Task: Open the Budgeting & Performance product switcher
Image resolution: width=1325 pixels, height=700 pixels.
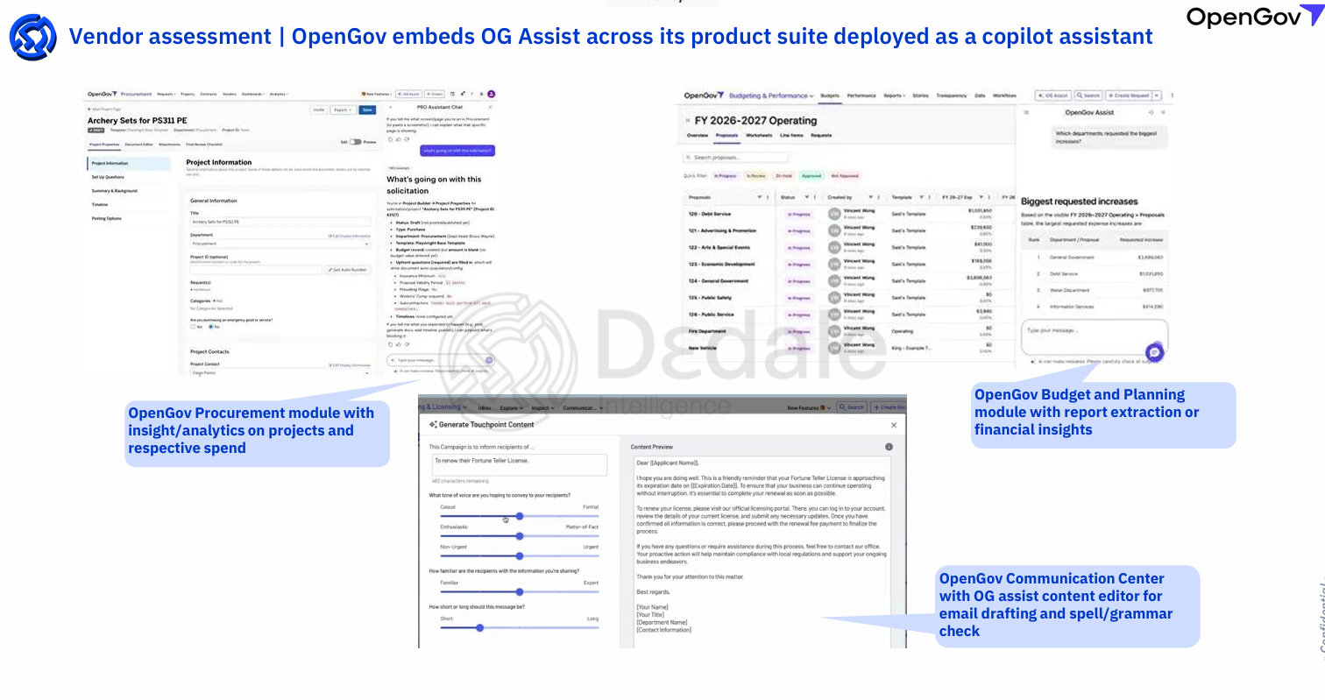Action: (772, 95)
